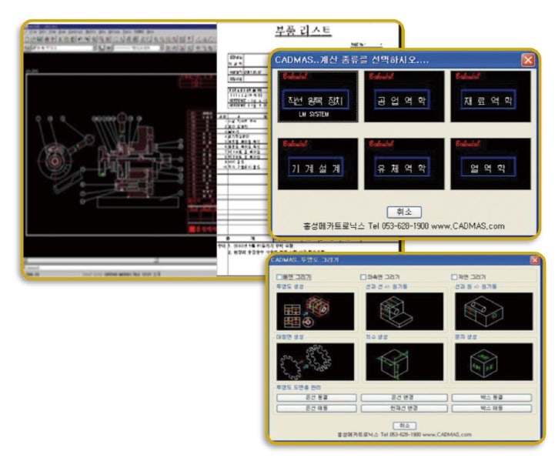Click the L-shaped bracket isometric preview
558x458 pixels.
(x=405, y=312)
